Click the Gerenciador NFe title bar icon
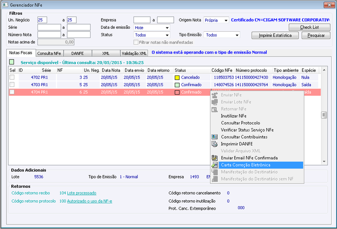 5,5
